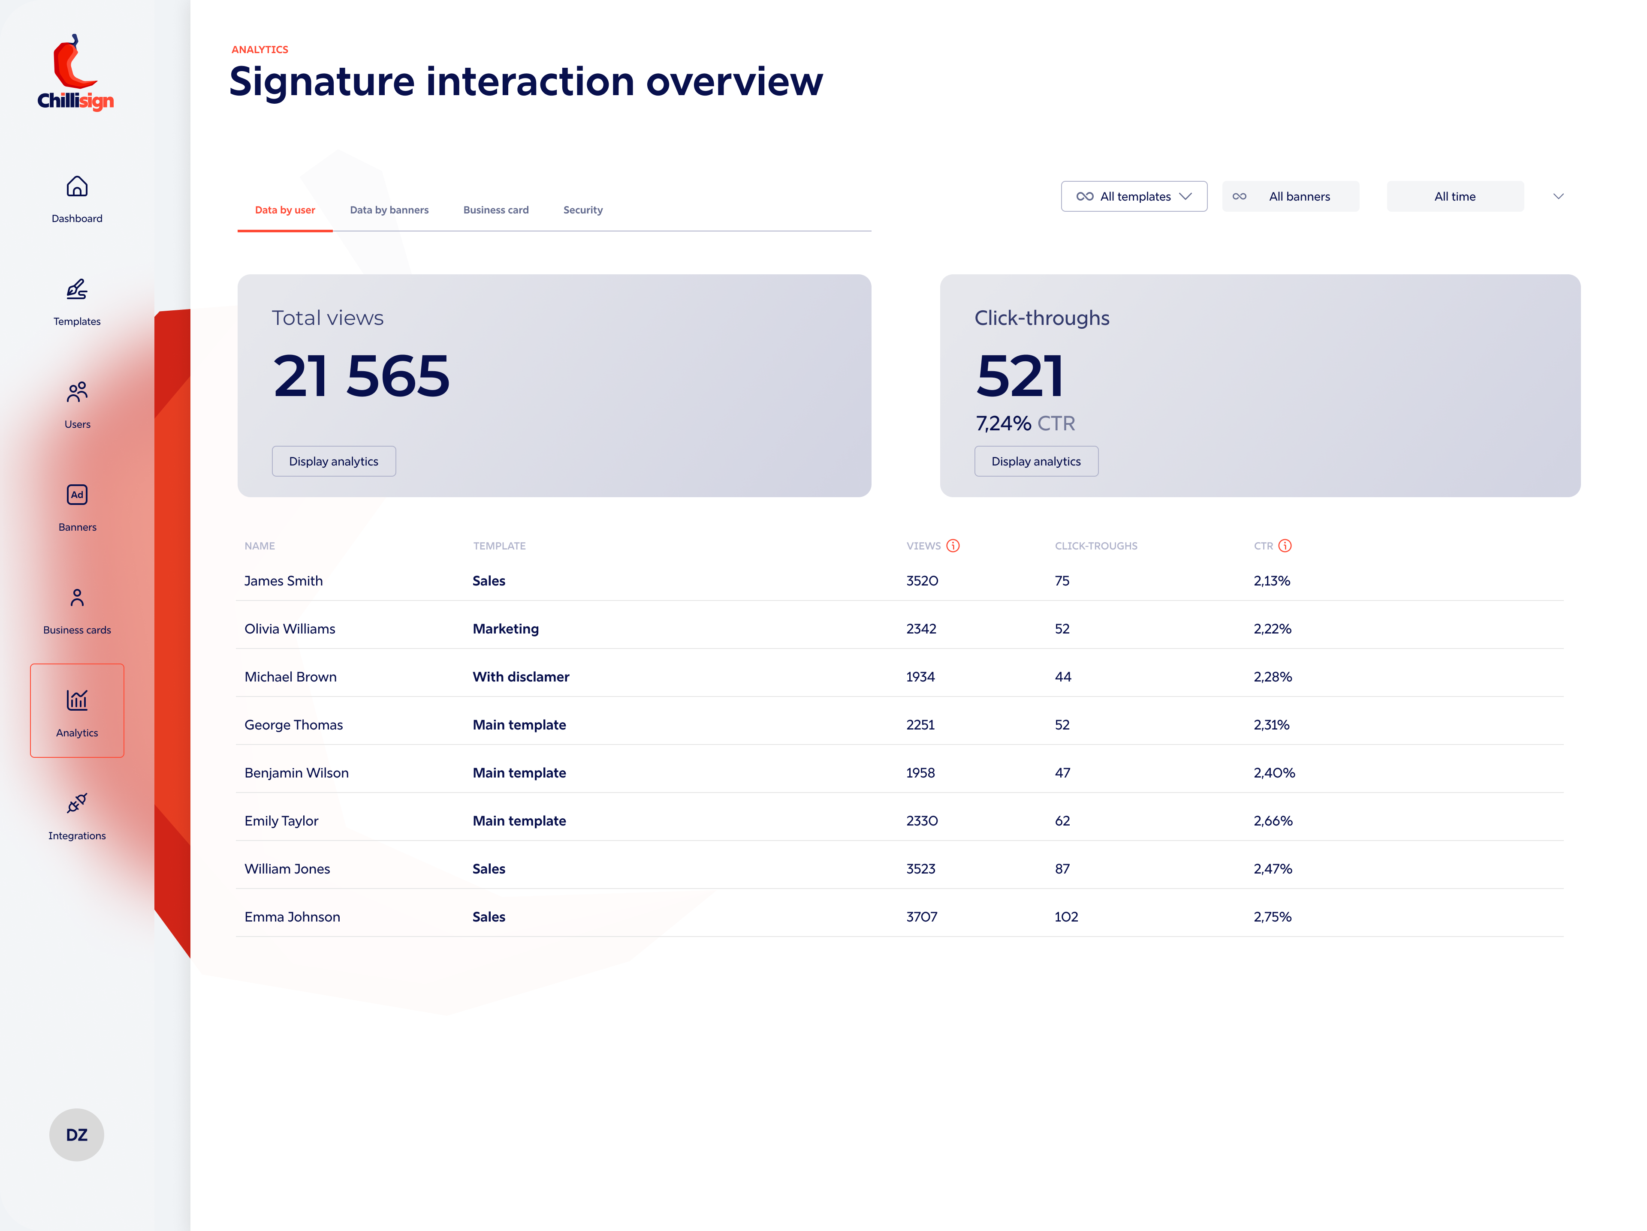Screen dimensions: 1647x1231
Task: Expand the chevron right of All time
Action: click(1558, 196)
